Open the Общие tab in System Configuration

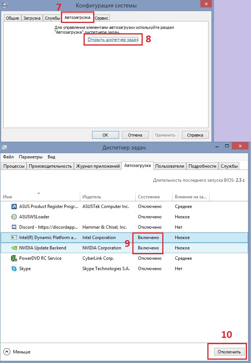[13, 18]
